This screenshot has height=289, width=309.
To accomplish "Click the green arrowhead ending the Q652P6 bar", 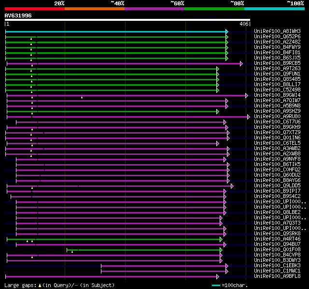I will [227, 37].
